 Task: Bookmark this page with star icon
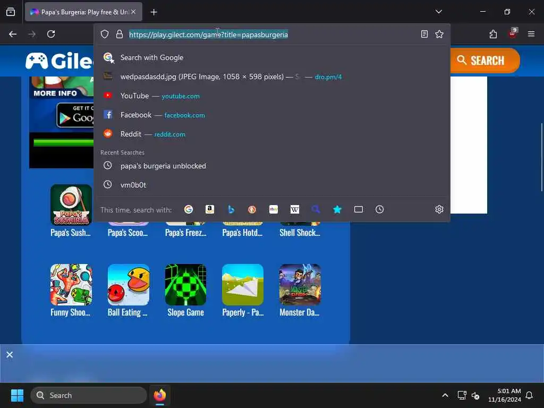439,34
